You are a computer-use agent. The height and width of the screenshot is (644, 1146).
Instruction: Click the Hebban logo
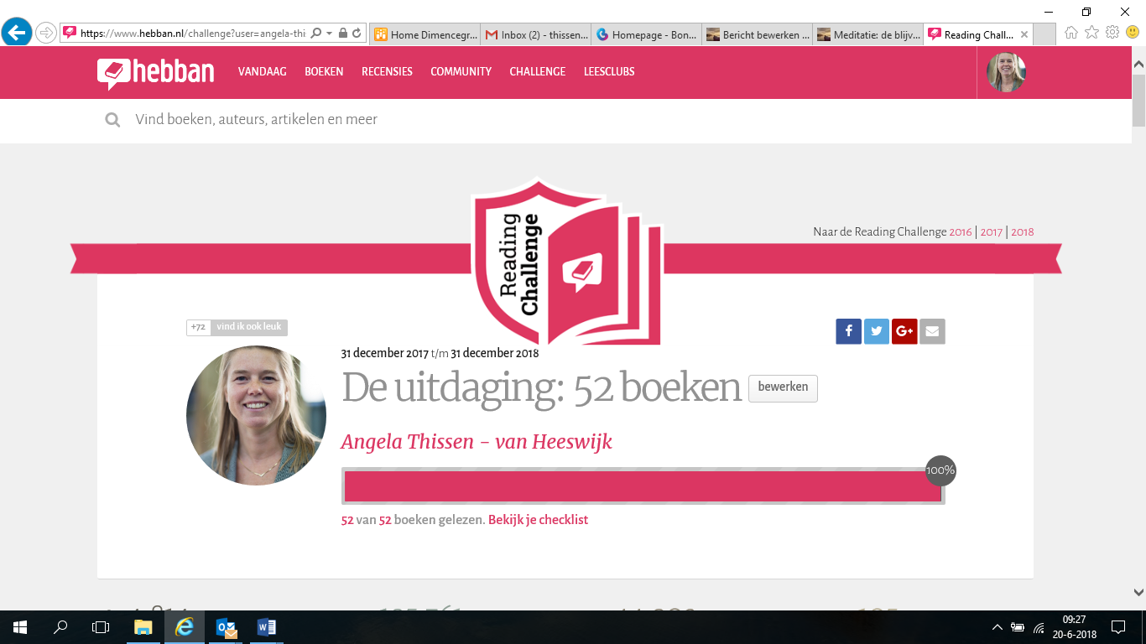155,72
